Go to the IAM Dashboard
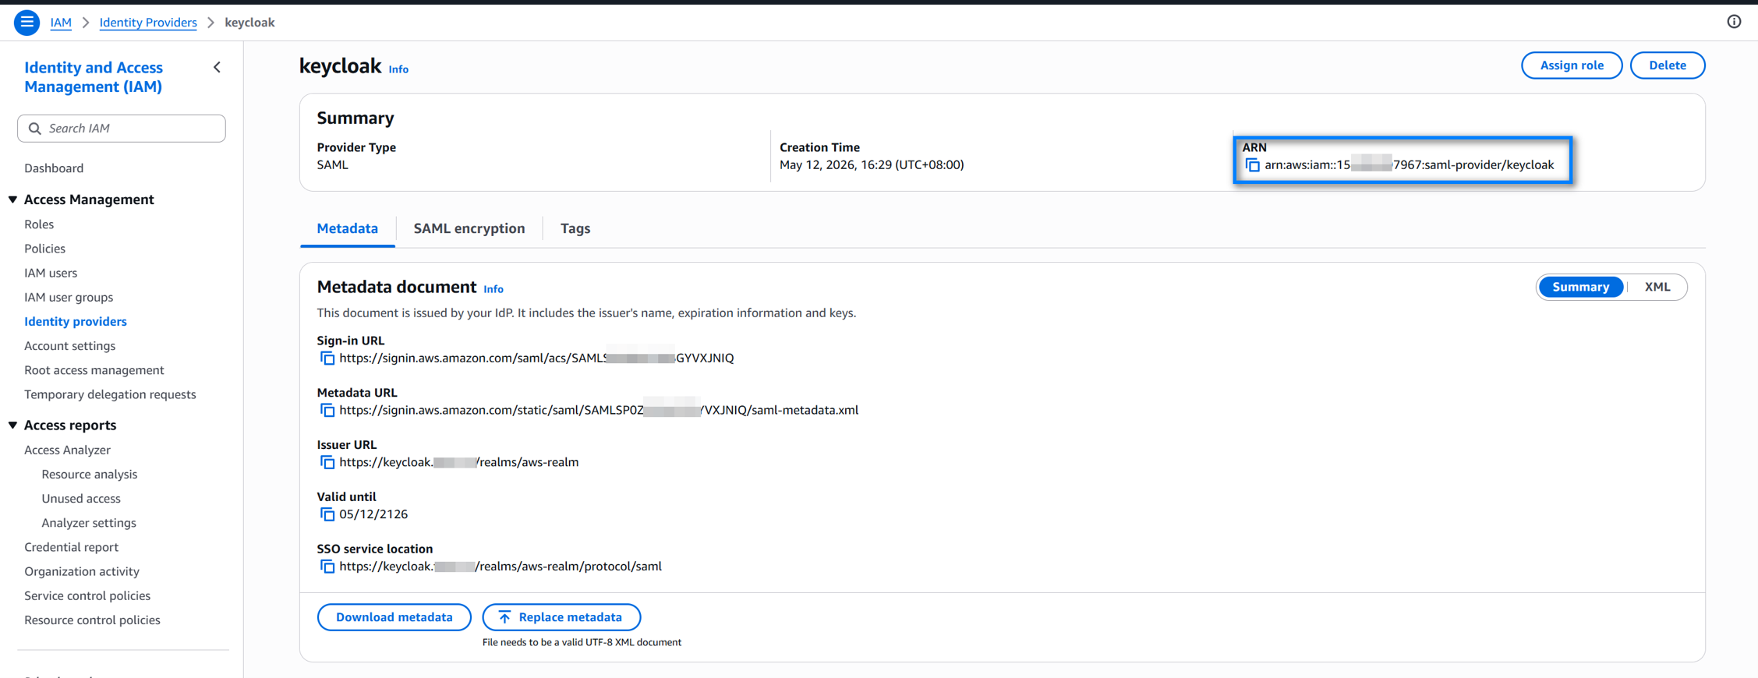The image size is (1758, 678). [54, 168]
